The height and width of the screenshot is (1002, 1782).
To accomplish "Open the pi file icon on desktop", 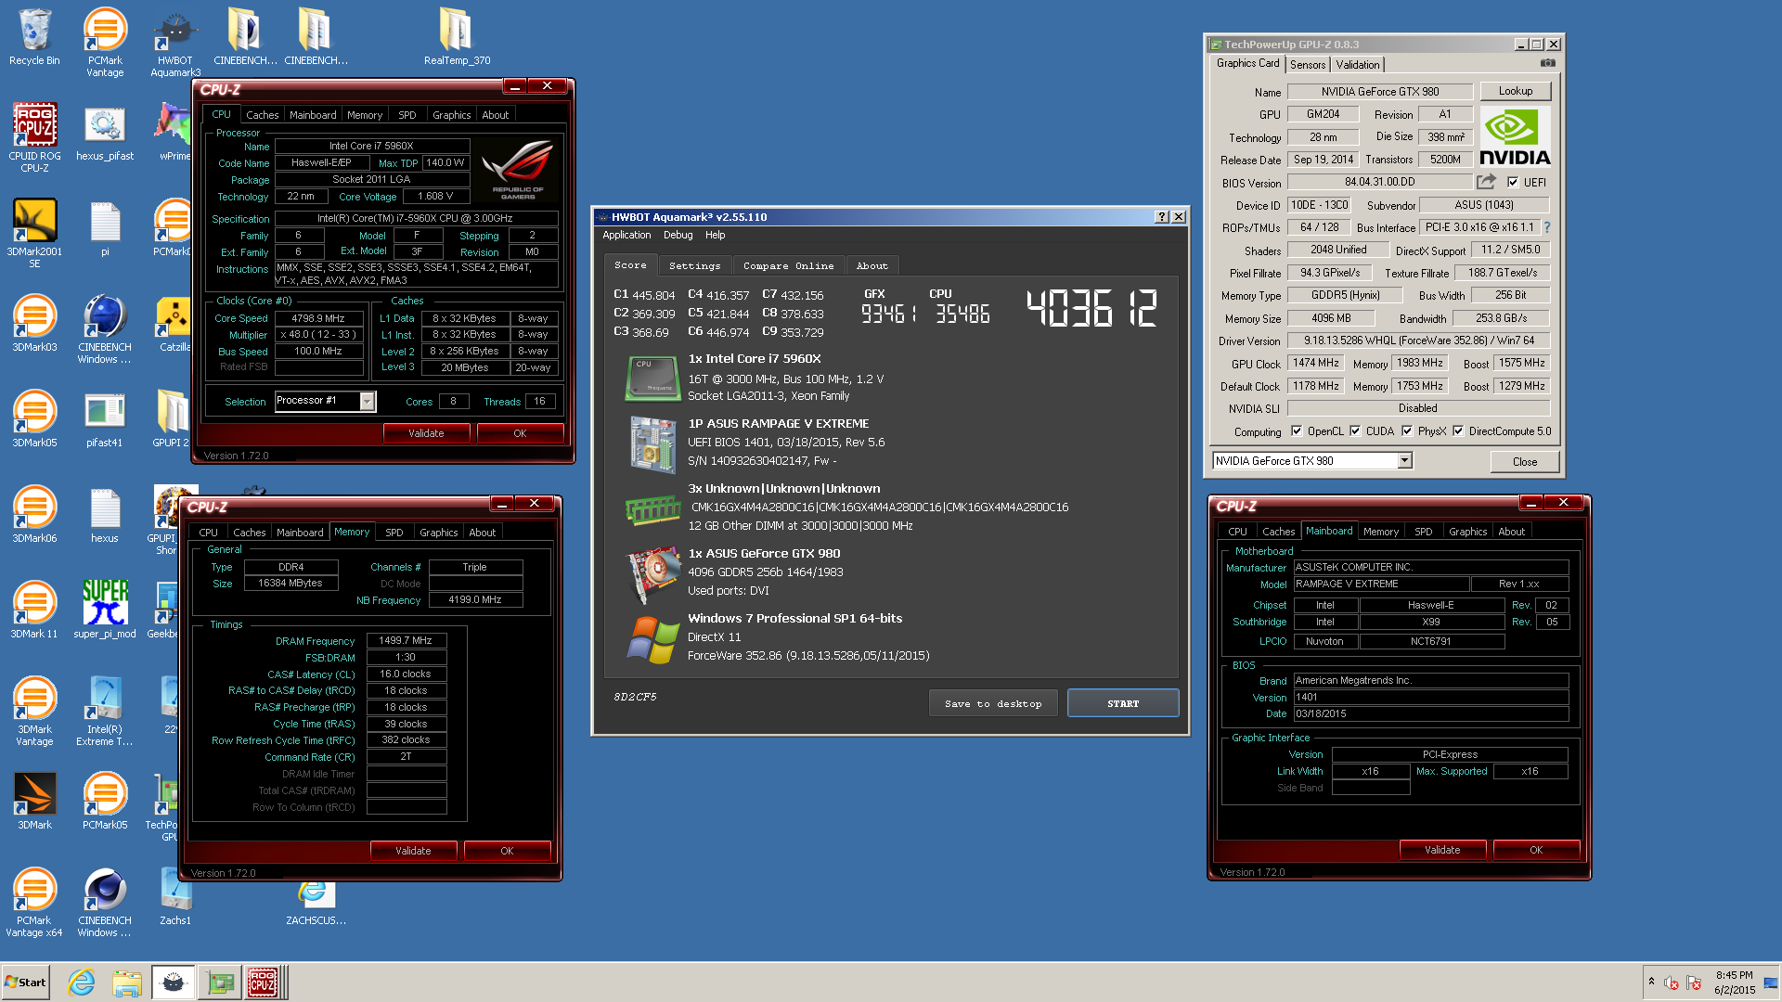I will coord(105,228).
